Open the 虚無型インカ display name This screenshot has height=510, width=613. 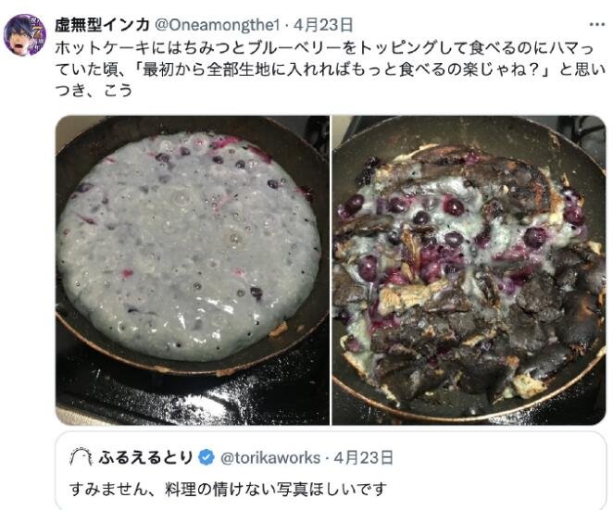click(x=103, y=25)
